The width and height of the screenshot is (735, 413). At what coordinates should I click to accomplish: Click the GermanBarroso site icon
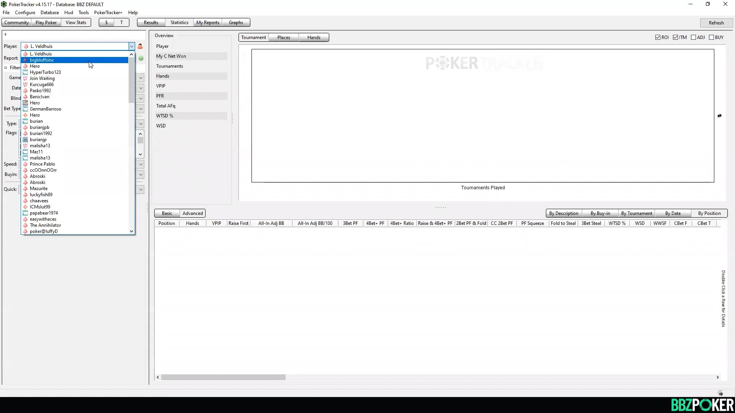click(25, 109)
